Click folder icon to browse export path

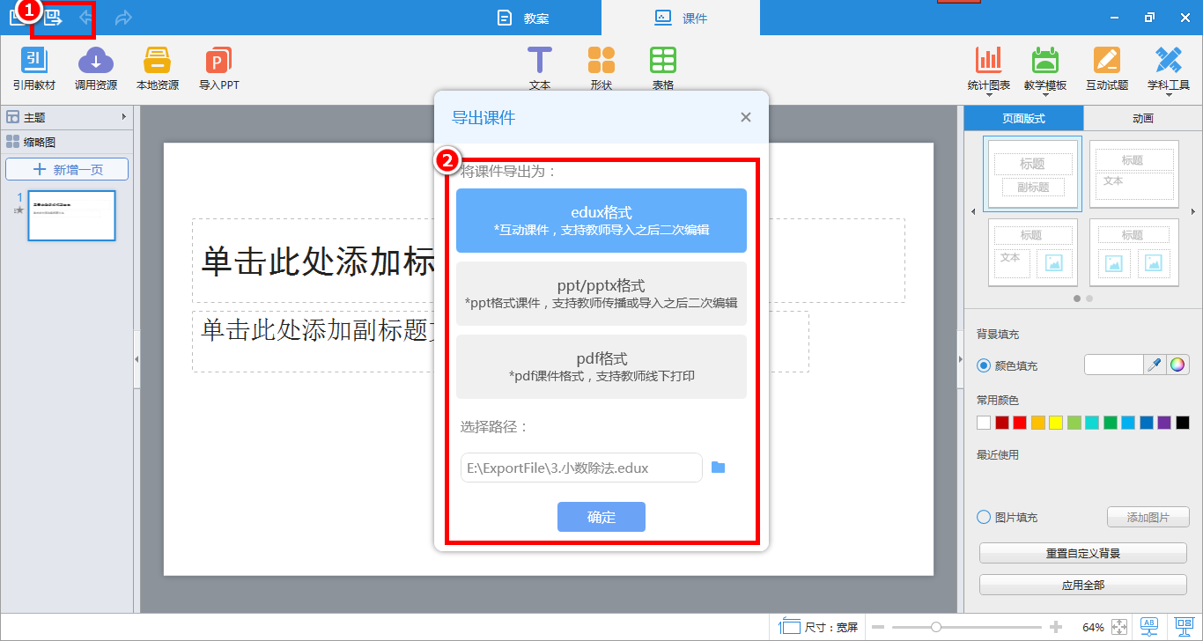pyautogui.click(x=718, y=468)
